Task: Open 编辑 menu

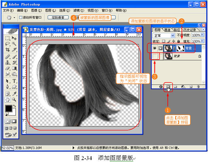Action: [x=22, y=10]
